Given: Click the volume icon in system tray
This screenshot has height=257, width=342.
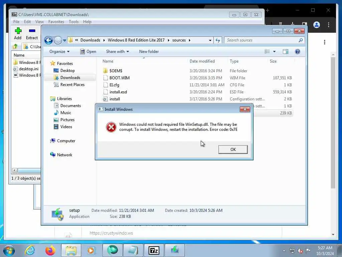Looking at the screenshot, I should click(300, 251).
